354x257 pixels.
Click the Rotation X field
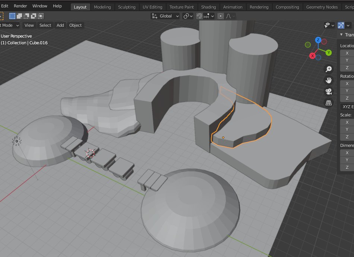click(x=347, y=84)
